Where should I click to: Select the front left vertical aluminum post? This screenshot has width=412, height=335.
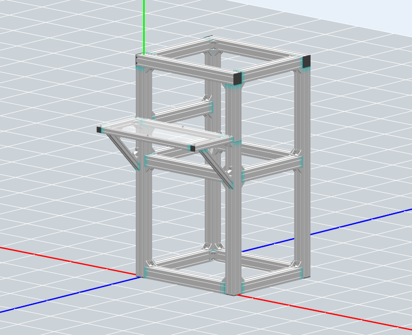click(143, 216)
